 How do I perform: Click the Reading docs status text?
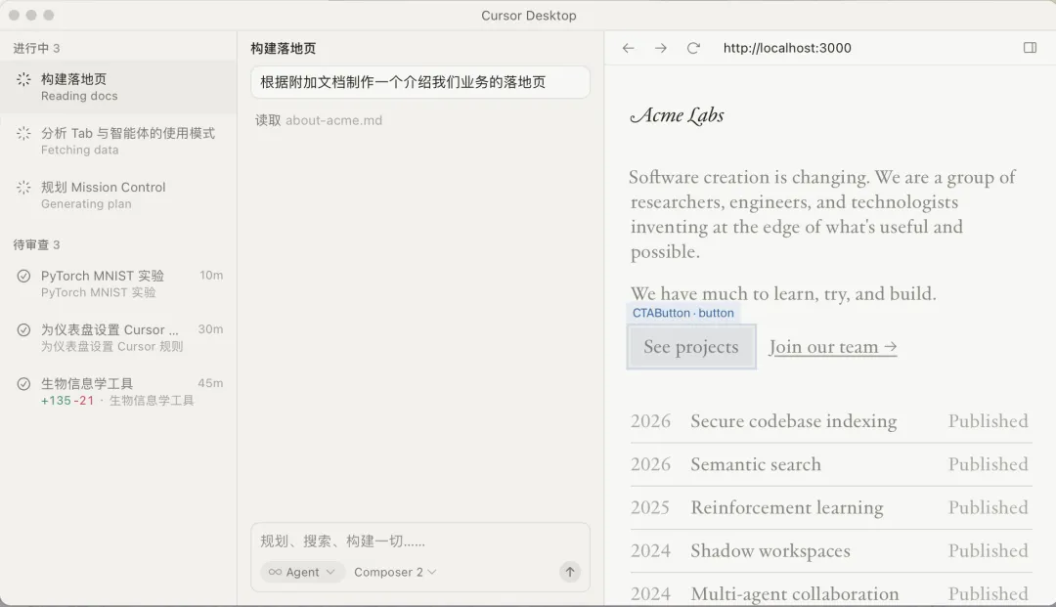(79, 96)
